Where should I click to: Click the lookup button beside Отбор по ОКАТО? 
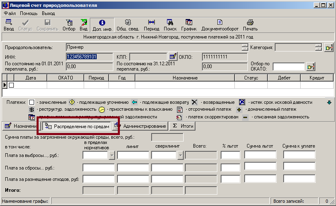coord(311,67)
